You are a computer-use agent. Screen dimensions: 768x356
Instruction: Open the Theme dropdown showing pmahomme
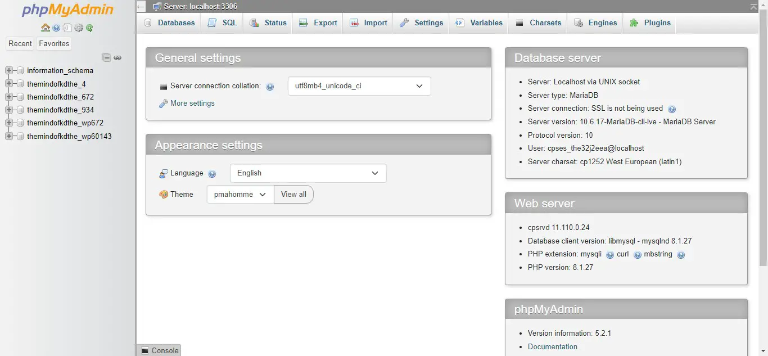(240, 195)
